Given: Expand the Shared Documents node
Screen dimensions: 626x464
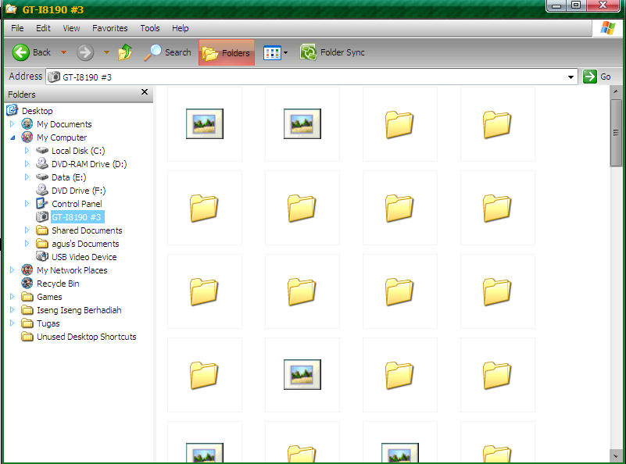Looking at the screenshot, I should 27,230.
